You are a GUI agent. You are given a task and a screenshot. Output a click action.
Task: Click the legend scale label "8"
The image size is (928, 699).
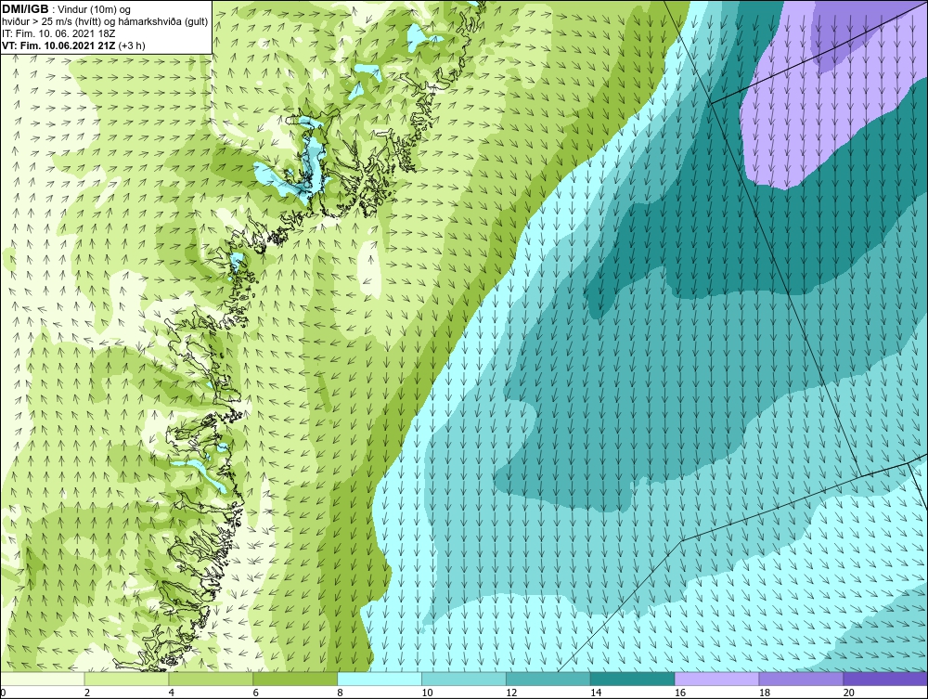(x=341, y=693)
